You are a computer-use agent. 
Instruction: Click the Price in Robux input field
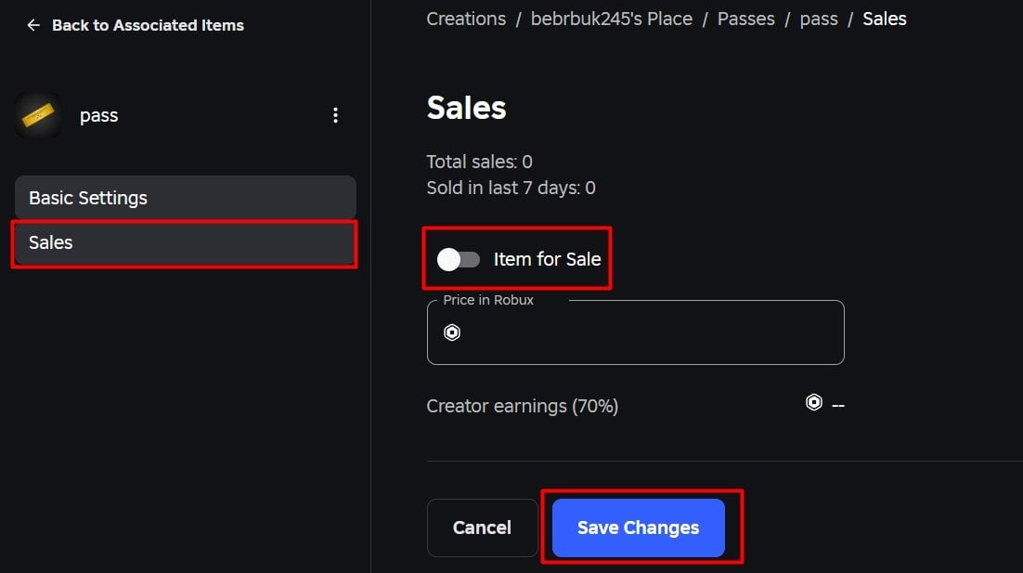[636, 332]
